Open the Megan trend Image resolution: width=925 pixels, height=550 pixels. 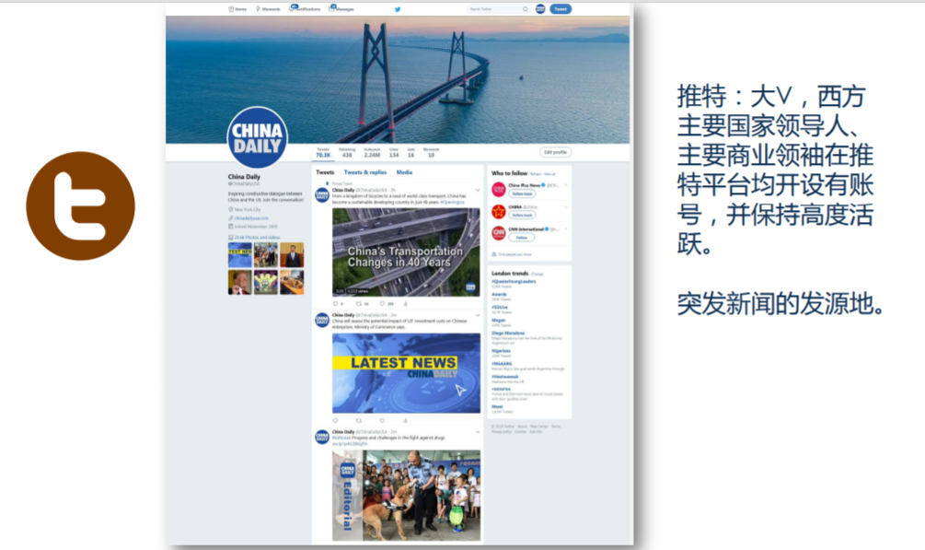coord(499,321)
